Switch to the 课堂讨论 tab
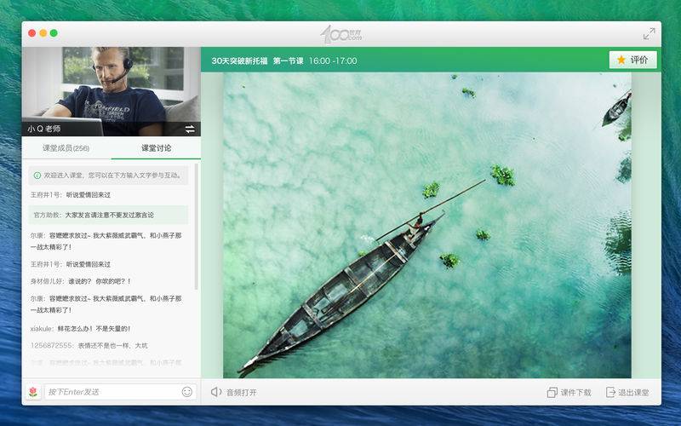681x426 pixels. 156,148
